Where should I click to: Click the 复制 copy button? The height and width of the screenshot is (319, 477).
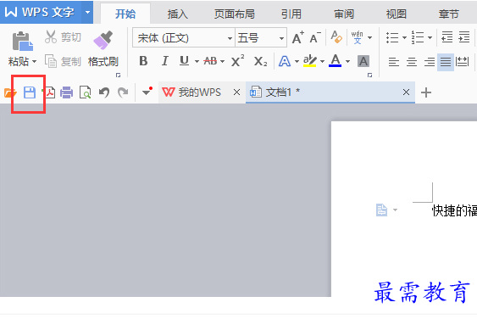tap(63, 62)
